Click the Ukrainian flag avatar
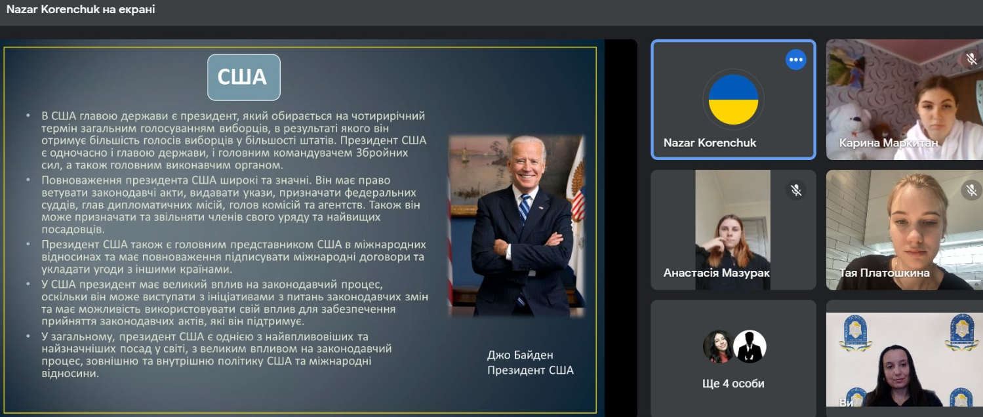Screen dimensions: 983x417 (x=733, y=100)
